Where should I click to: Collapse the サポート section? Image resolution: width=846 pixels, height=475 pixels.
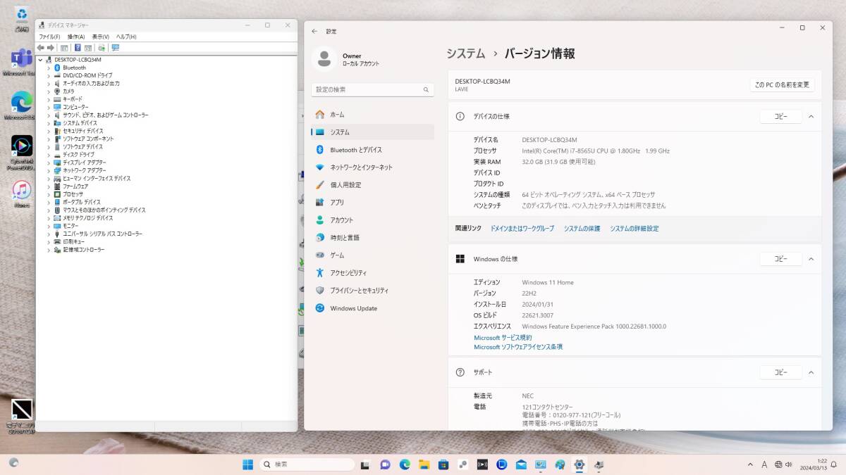click(x=811, y=372)
